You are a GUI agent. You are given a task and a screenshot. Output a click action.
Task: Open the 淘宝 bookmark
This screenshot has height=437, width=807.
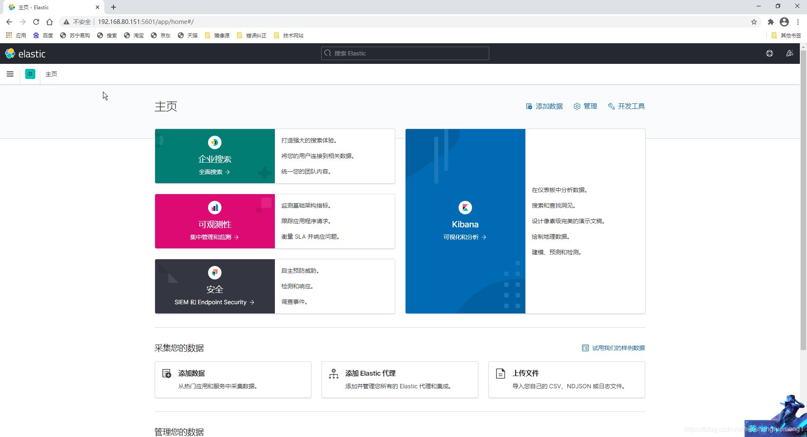click(134, 35)
